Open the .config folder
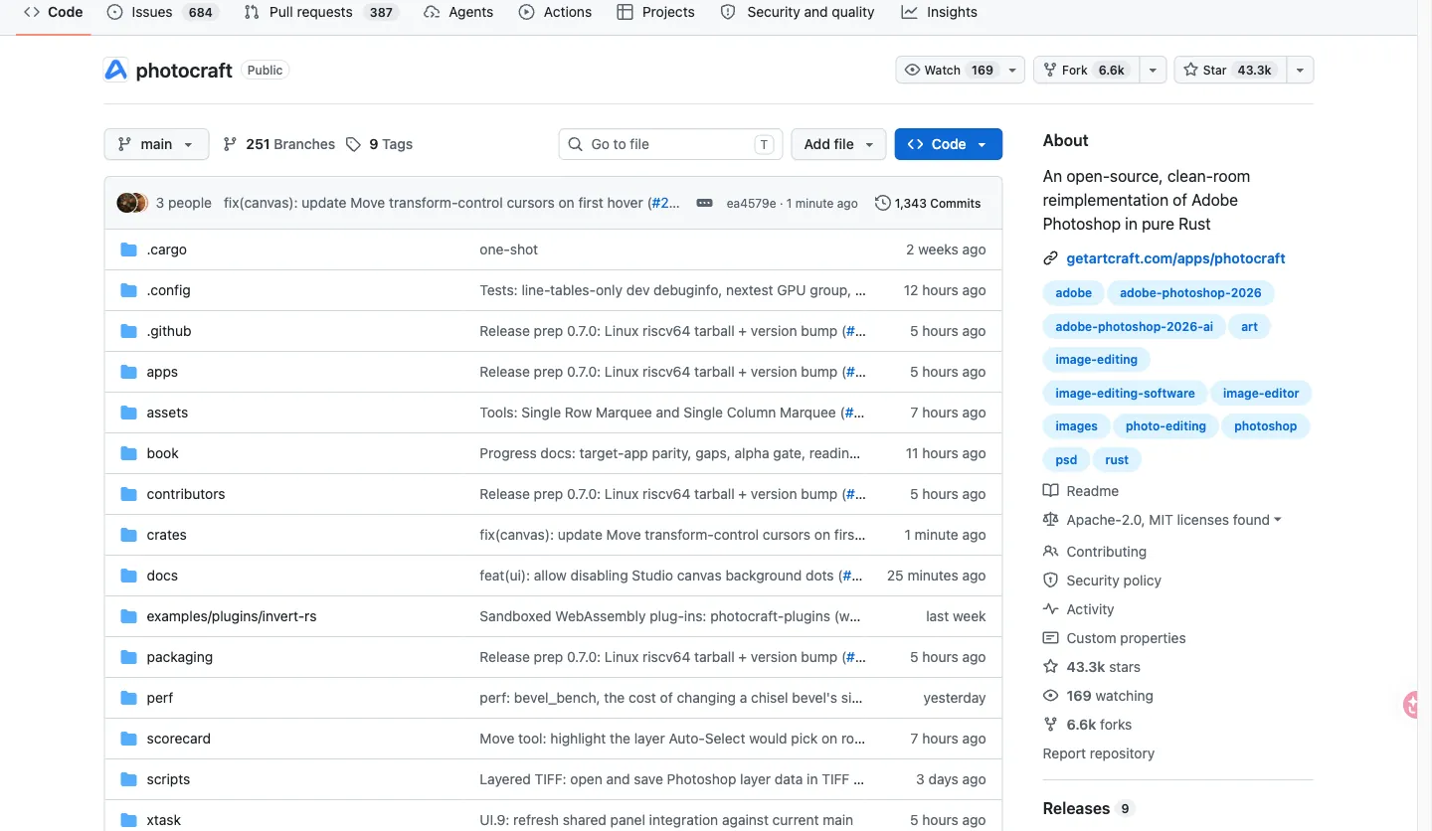 coord(168,290)
